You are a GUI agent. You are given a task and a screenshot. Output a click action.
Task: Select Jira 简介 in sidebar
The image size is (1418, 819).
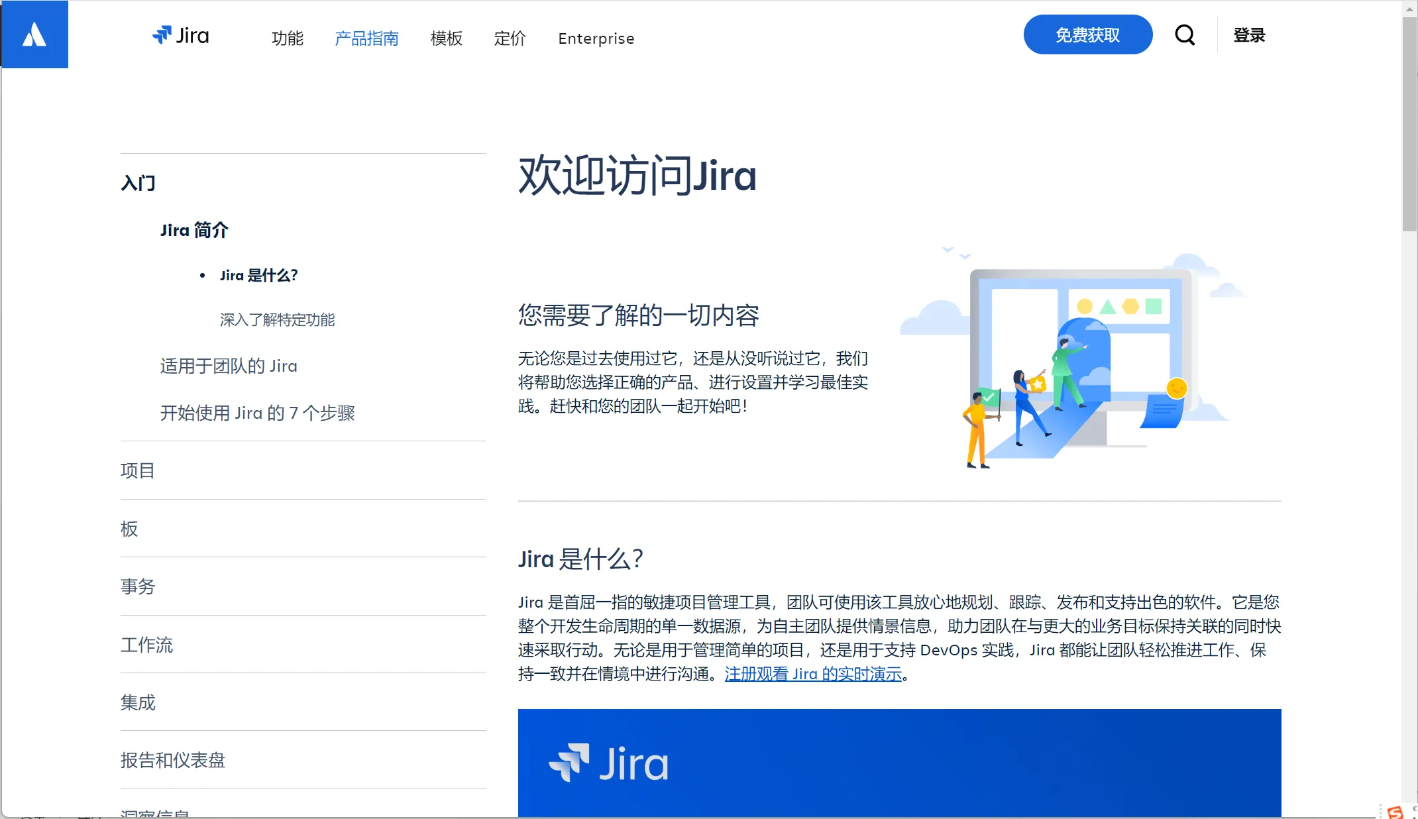pos(194,230)
